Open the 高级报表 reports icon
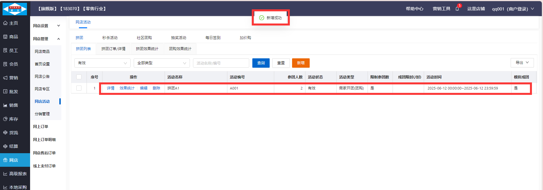Screen dimensions: 543x190 point(5,174)
